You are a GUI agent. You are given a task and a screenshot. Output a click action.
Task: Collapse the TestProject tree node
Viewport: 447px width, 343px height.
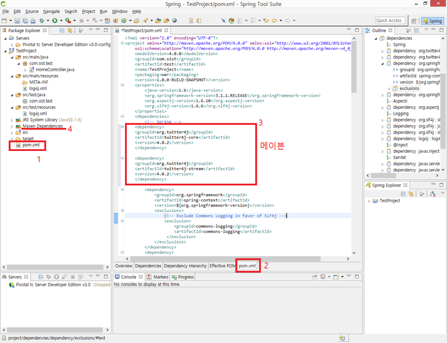pos(5,51)
